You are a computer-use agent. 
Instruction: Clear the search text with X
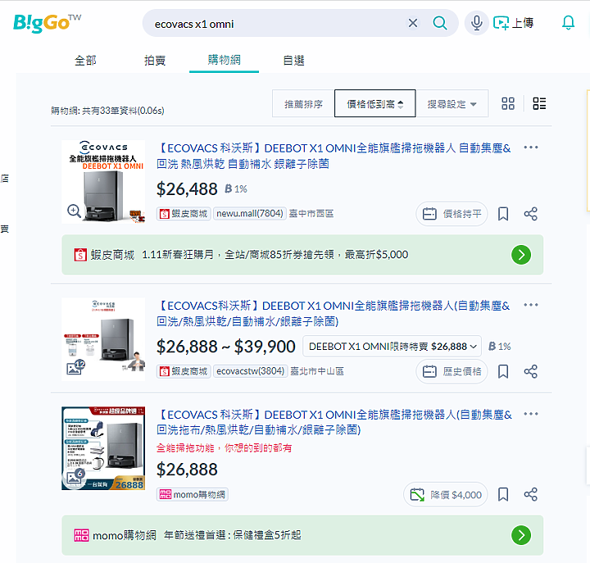413,23
